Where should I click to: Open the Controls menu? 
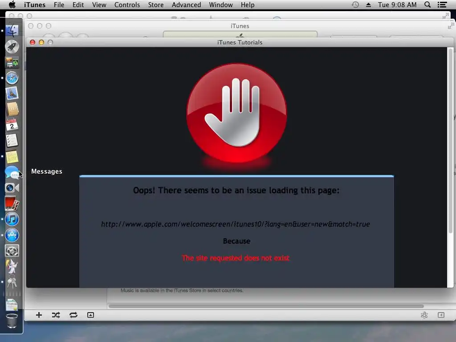pyautogui.click(x=127, y=5)
